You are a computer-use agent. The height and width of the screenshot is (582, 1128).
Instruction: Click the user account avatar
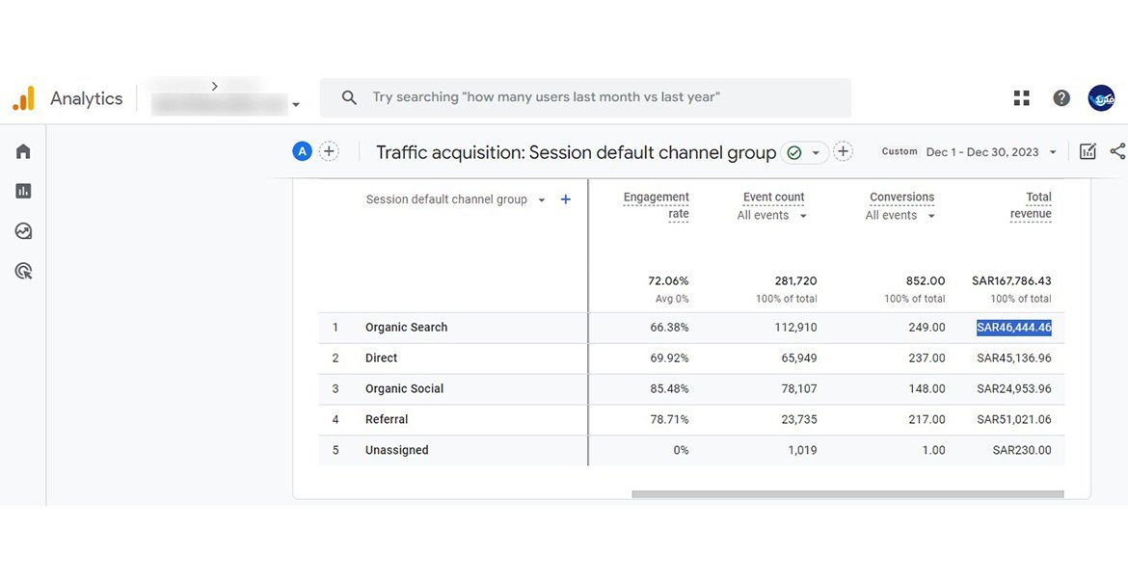1101,98
